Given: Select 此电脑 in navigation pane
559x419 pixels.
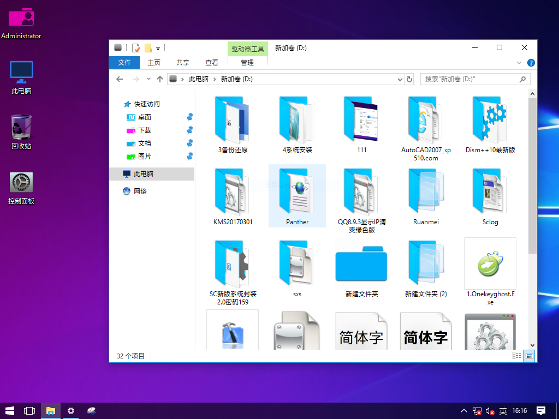Looking at the screenshot, I should (x=144, y=174).
